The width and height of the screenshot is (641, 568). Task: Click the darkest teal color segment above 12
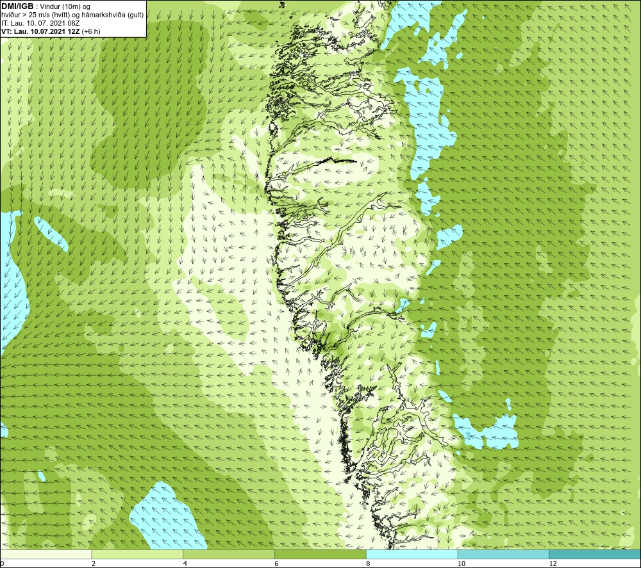(595, 554)
